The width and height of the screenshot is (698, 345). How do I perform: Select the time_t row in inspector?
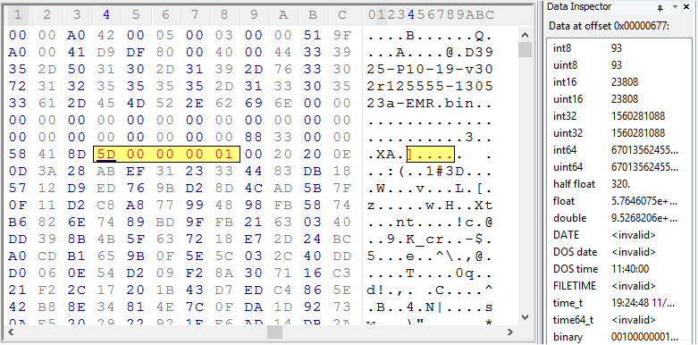coord(617,303)
